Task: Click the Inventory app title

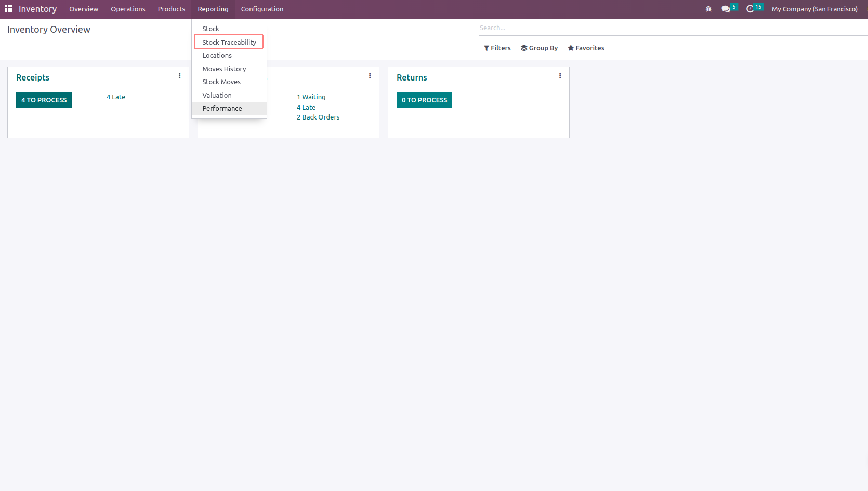Action: pyautogui.click(x=37, y=9)
